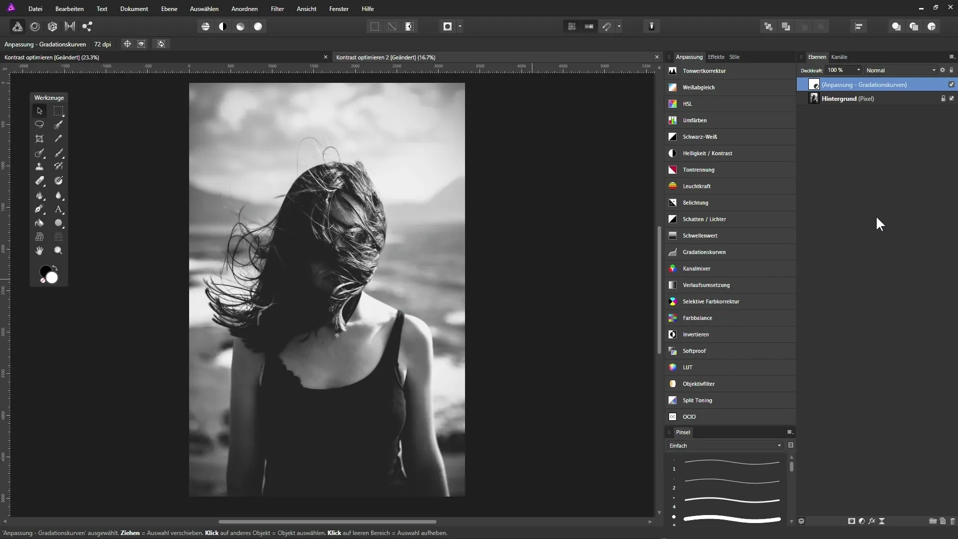958x539 pixels.
Task: Click the eye icon in the context toolbar
Action: (x=142, y=44)
